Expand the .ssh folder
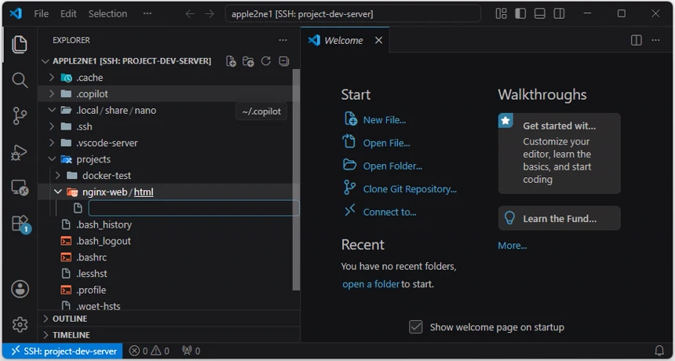The width and height of the screenshot is (675, 361). click(x=52, y=126)
